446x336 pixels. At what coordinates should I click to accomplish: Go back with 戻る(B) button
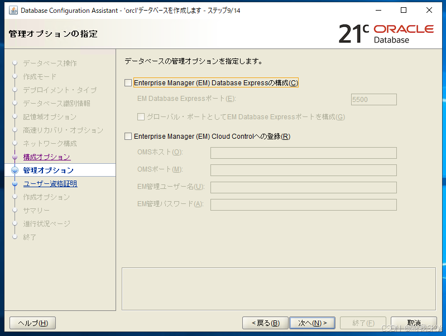point(265,323)
